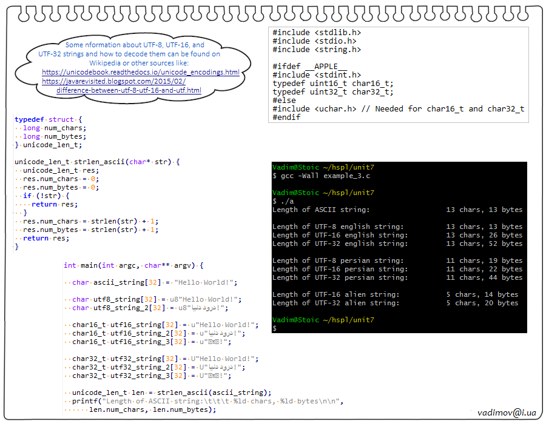The image size is (546, 424).
Task: Click the utf32_string_2 declaration line
Action: pos(158,367)
